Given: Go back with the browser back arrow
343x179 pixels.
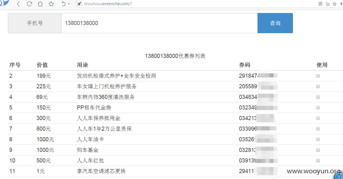Looking at the screenshot, I should [18, 4].
